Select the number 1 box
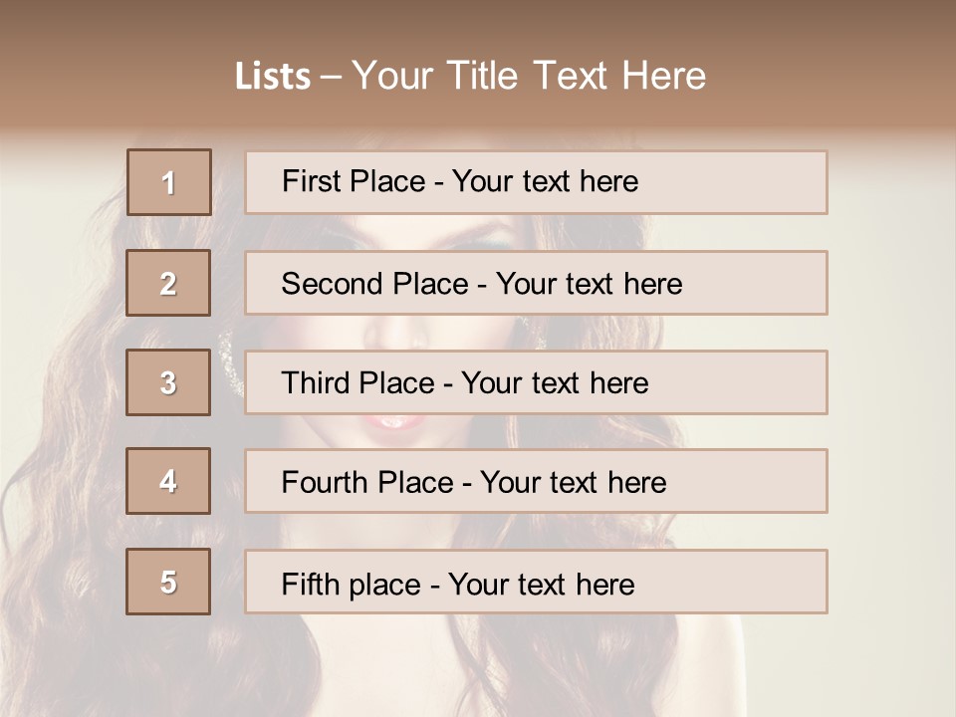This screenshot has height=717, width=956. pyautogui.click(x=169, y=182)
